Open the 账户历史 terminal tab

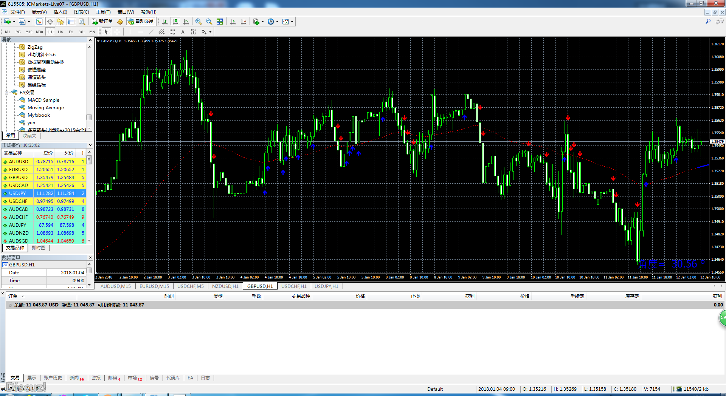pos(53,378)
